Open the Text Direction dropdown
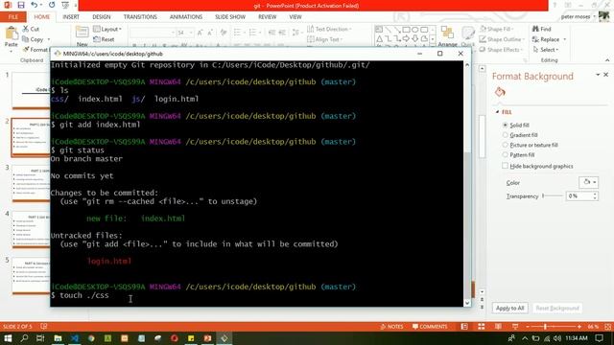The image size is (614, 345). pos(329,29)
